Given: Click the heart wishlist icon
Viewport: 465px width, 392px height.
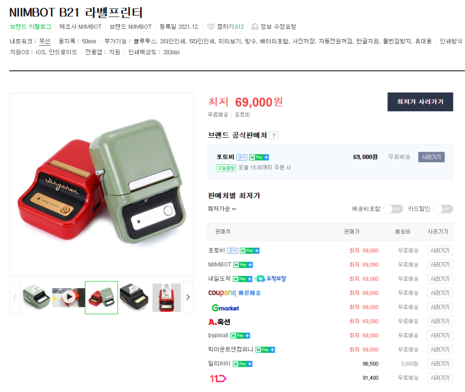Looking at the screenshot, I should pyautogui.click(x=211, y=26).
